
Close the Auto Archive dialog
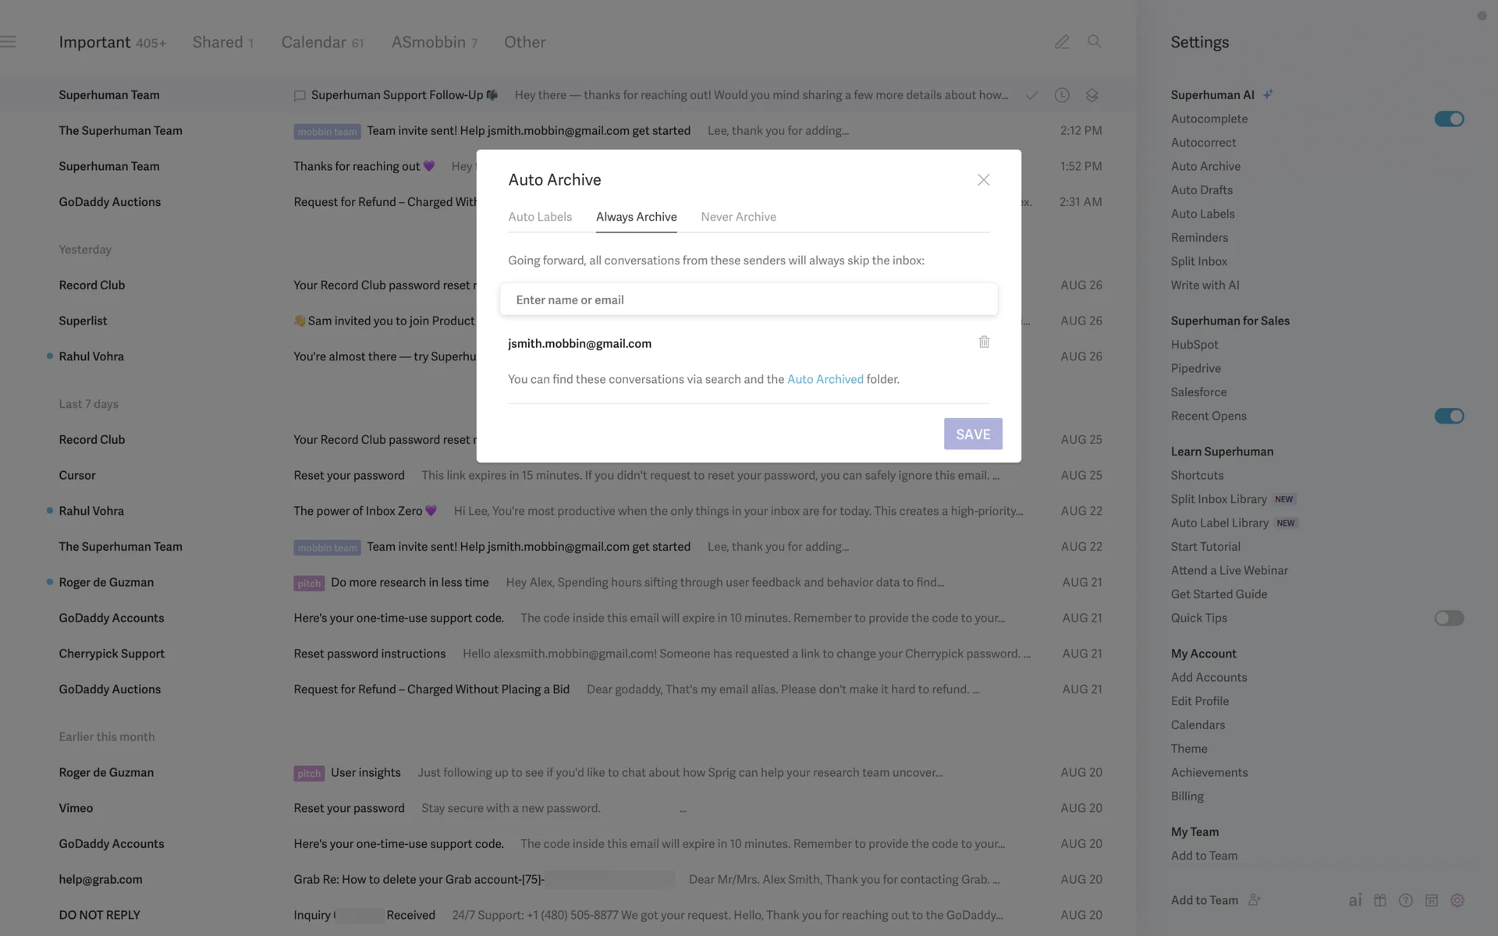tap(983, 180)
